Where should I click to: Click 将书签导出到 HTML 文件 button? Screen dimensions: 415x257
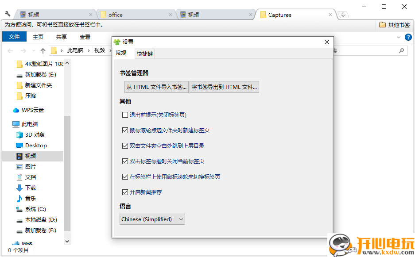click(224, 87)
